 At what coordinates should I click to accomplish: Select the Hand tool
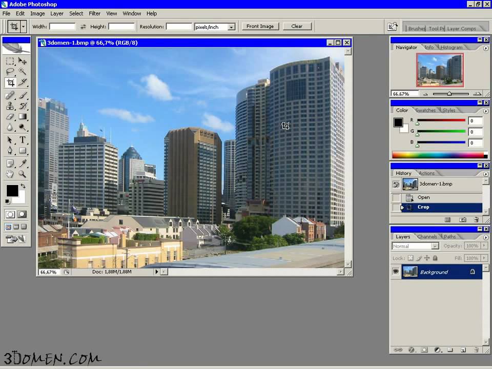10,174
